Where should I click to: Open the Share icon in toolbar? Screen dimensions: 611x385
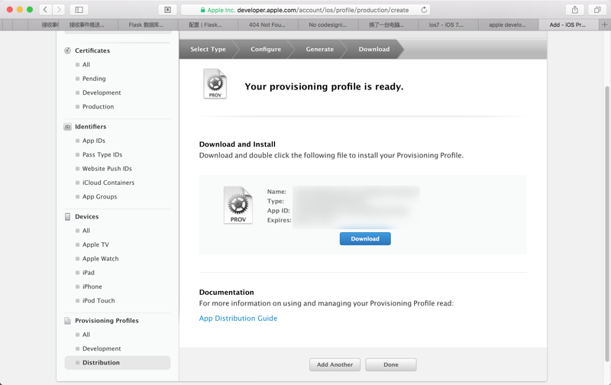click(x=575, y=10)
